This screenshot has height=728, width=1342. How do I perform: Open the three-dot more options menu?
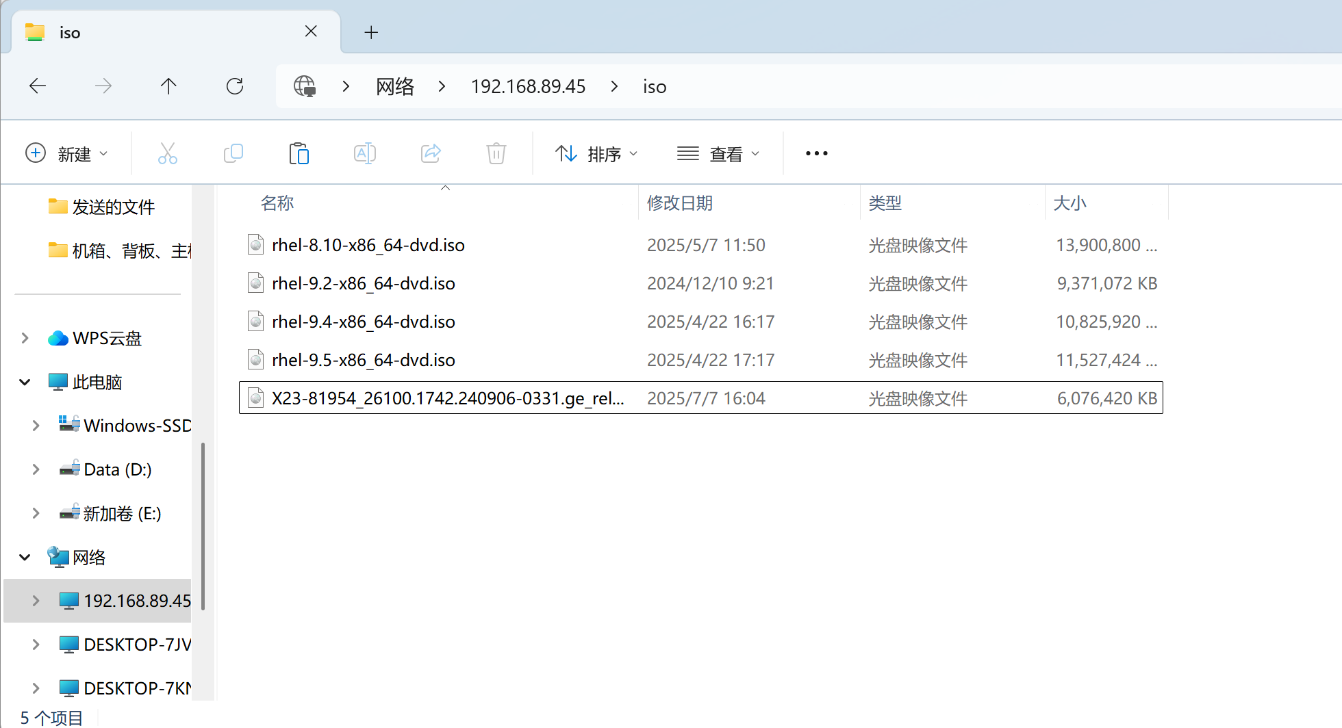click(817, 153)
